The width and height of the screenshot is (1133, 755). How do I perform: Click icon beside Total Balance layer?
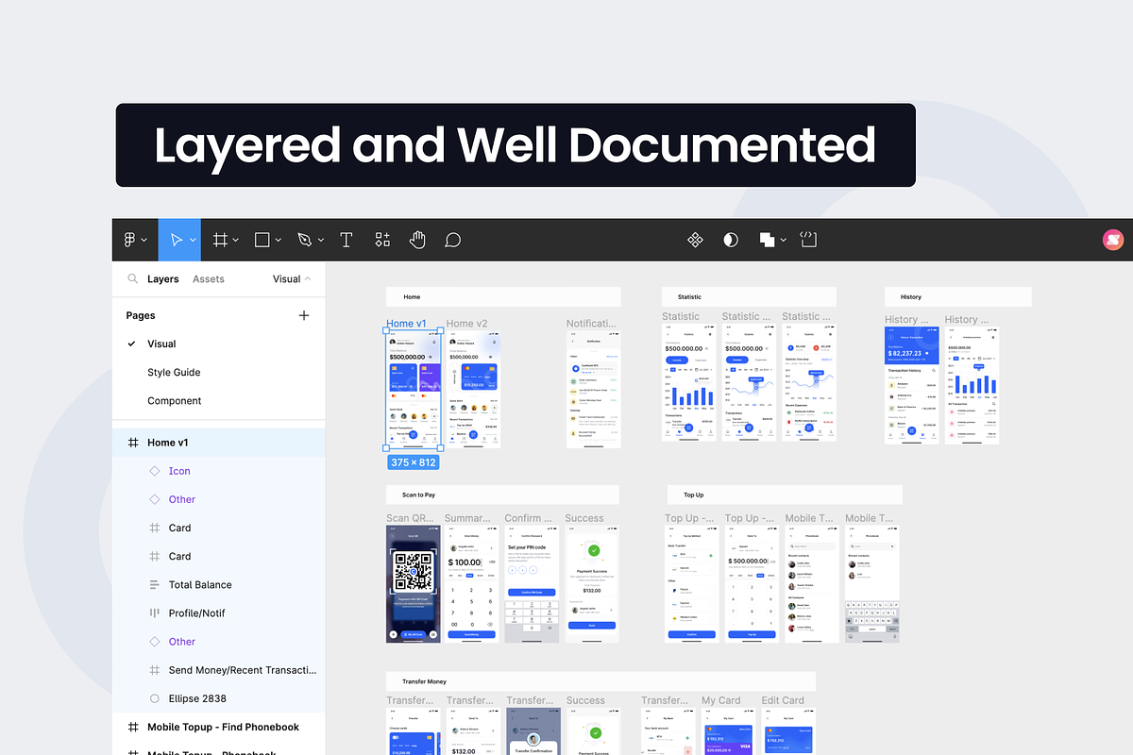(x=155, y=584)
